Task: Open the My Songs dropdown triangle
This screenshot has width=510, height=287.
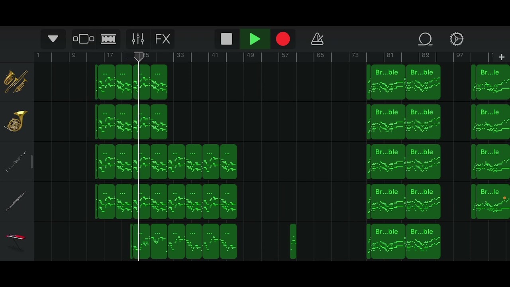Action: [x=53, y=39]
